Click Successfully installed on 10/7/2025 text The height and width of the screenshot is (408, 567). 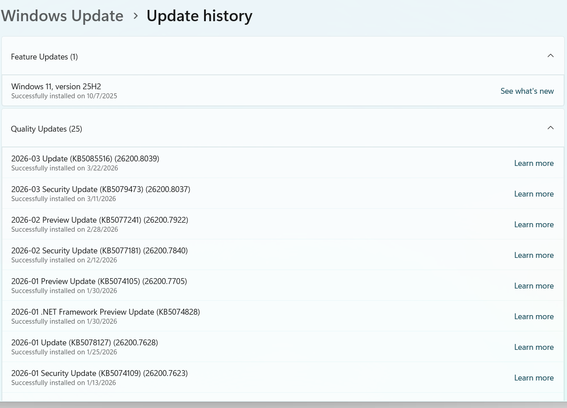coord(64,96)
